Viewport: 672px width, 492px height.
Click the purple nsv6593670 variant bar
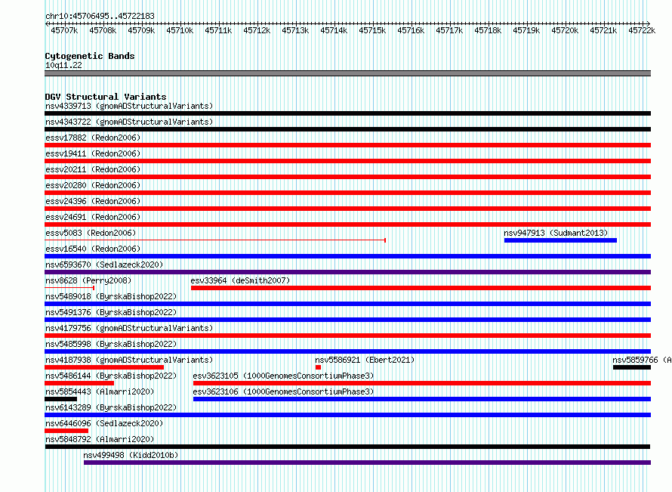click(x=347, y=272)
